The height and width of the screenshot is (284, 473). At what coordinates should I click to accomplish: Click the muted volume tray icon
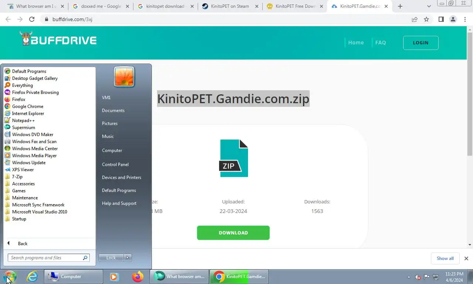coord(418,277)
